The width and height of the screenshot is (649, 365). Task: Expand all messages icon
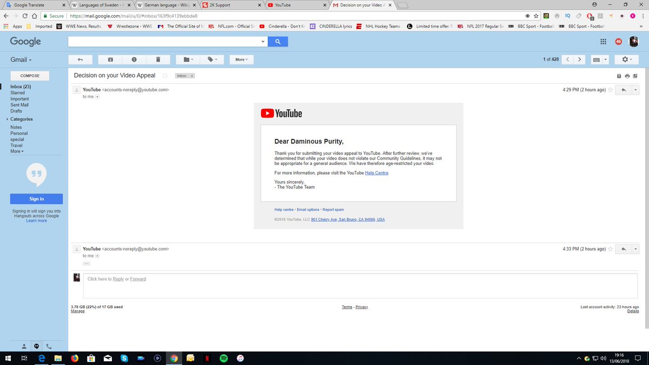click(619, 76)
